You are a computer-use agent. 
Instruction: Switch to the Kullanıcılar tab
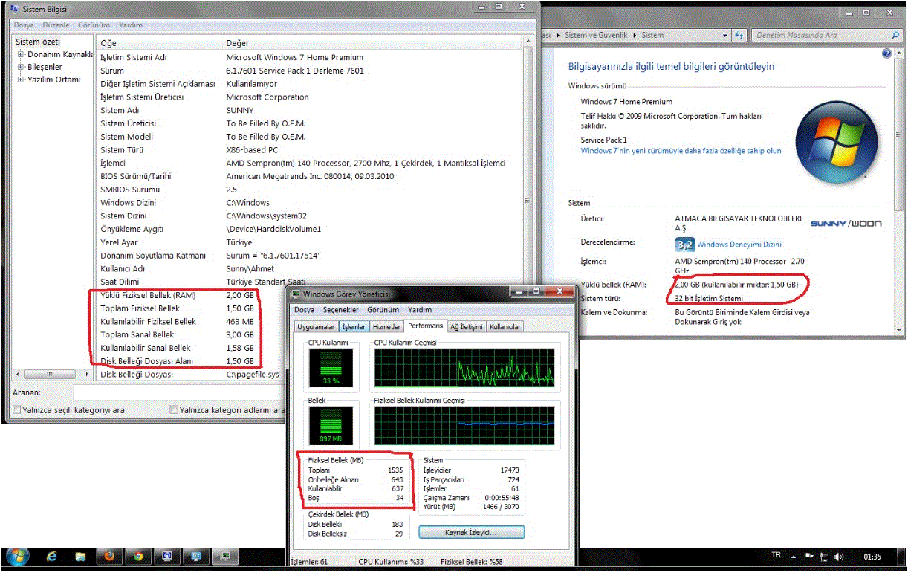point(505,326)
